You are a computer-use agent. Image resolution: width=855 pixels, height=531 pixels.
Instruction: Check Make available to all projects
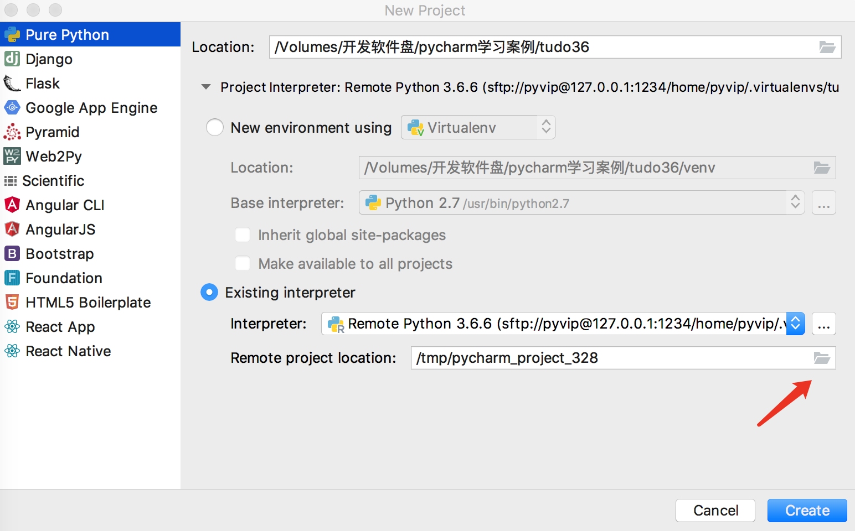[x=243, y=264]
